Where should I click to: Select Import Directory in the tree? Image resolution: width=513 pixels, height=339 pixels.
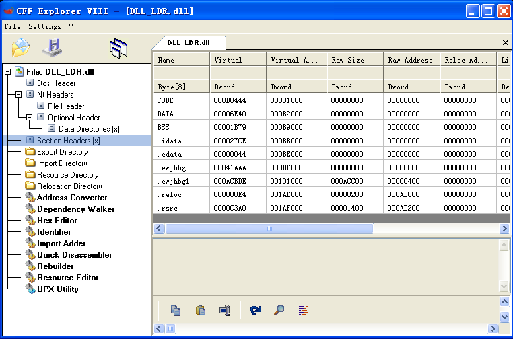[x=62, y=163]
